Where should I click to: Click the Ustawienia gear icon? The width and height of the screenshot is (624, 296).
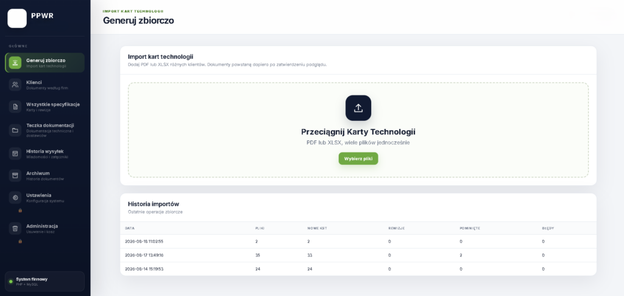[15, 198]
